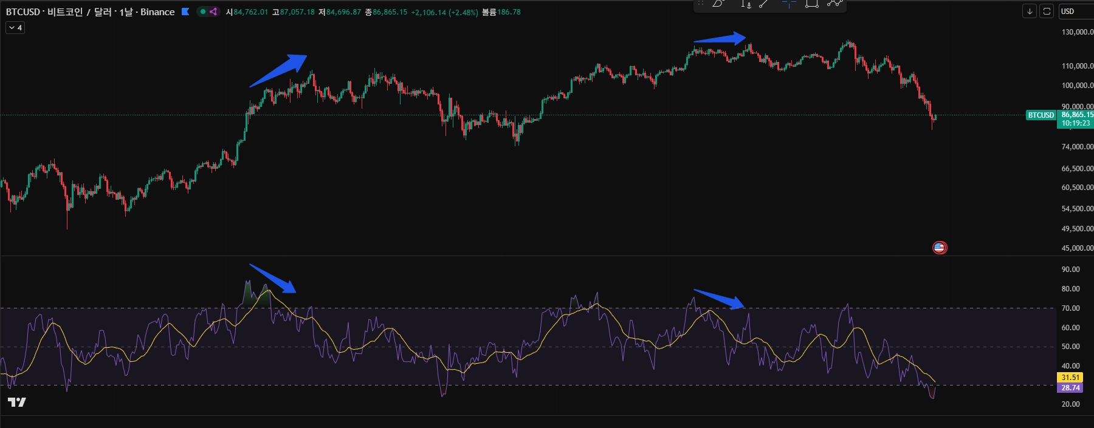Click the 66,500.00 price axis label
This screenshot has height=428, width=1094.
click(1077, 169)
